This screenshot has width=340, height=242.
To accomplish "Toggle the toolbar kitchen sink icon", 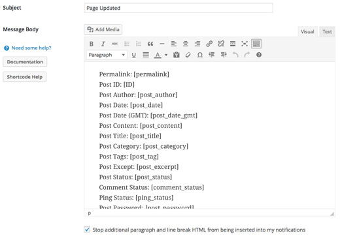I will (256, 44).
